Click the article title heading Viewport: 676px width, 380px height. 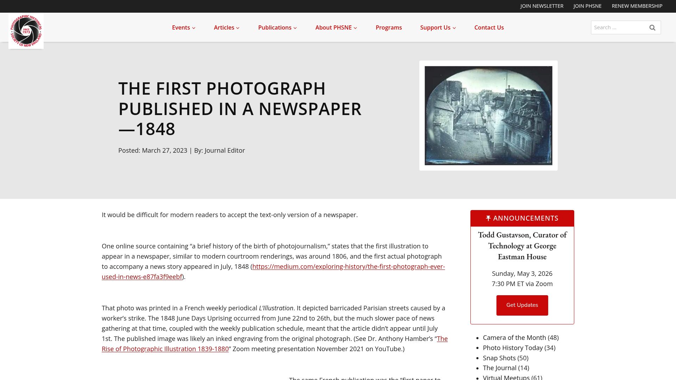[240, 108]
